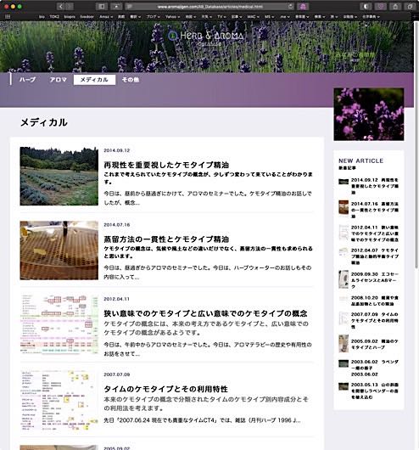This screenshot has height=450, width=419.
Task: Click the website address bar
Action: tap(210, 6)
